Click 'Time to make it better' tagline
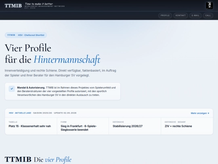This screenshot has width=218, height=164. [39, 4]
